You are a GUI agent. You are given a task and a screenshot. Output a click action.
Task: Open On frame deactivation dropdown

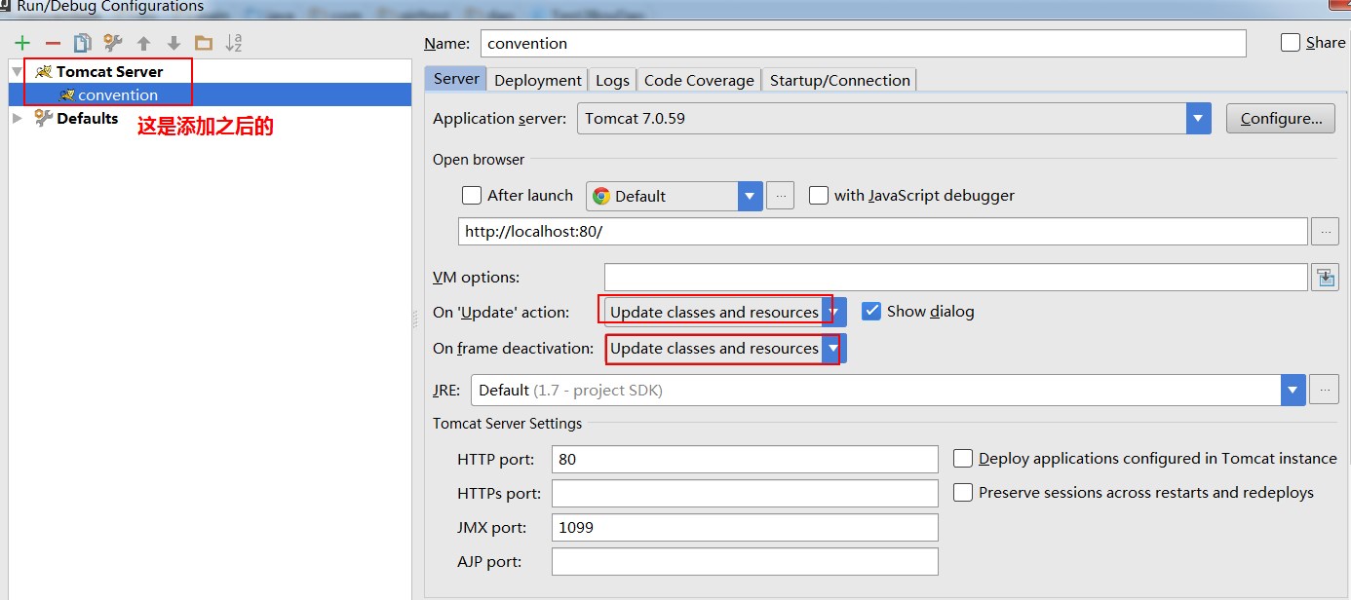point(723,349)
